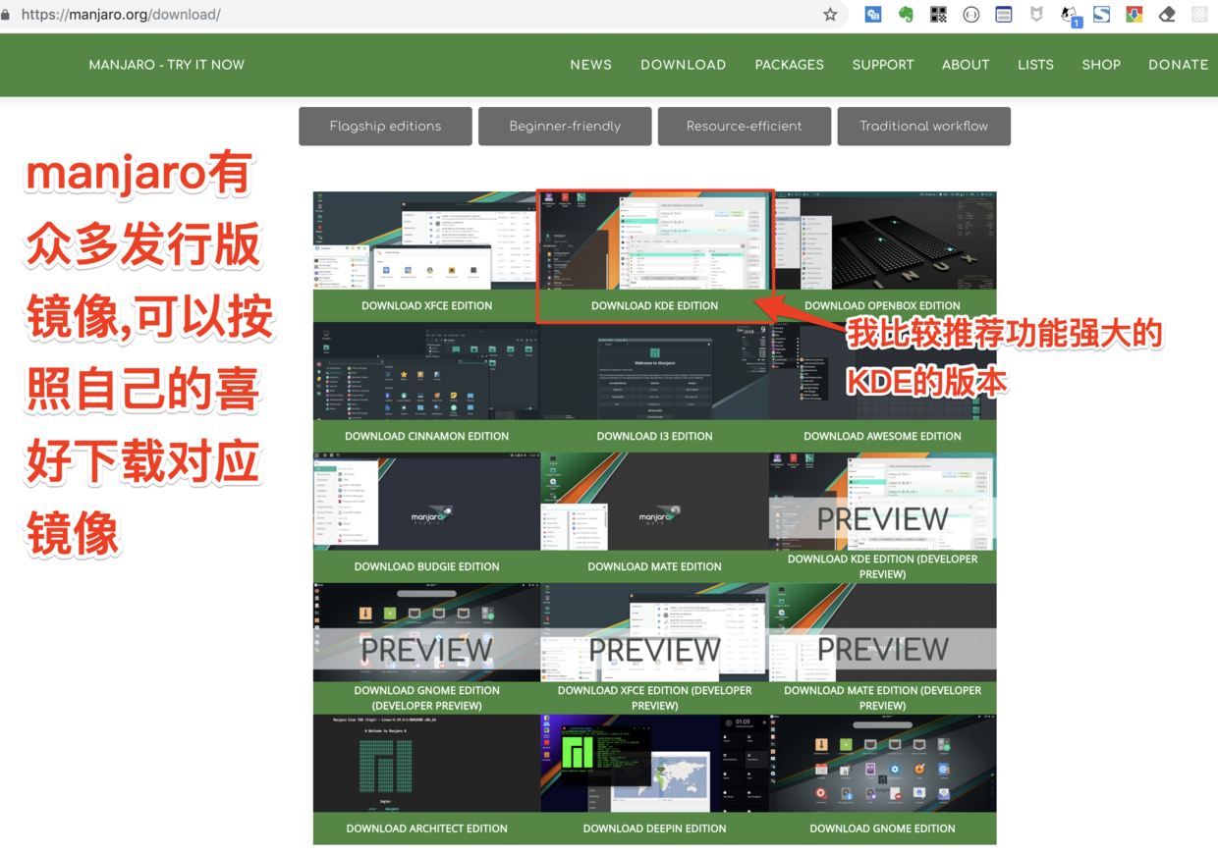Screen dimensions: 1218x855
Task: Click Download MATE Edition label
Action: 654,566
